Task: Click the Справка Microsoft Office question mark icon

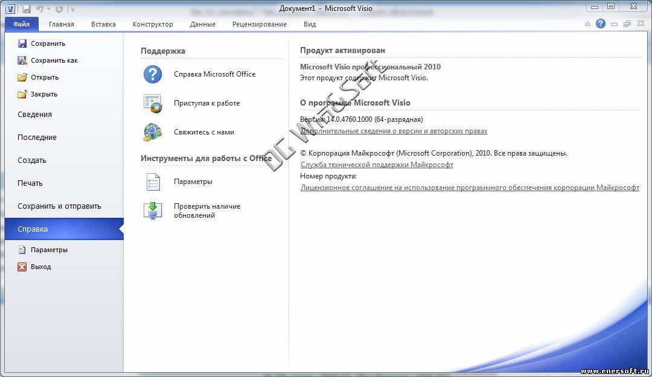Action: [153, 74]
